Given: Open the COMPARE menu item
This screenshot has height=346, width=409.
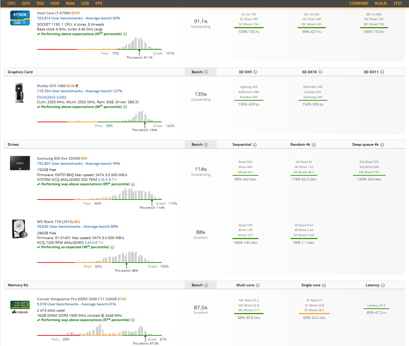Looking at the screenshot, I should pos(359,3).
